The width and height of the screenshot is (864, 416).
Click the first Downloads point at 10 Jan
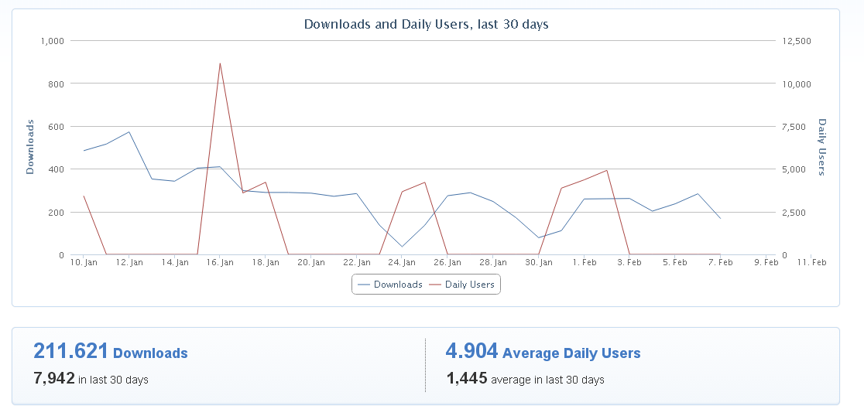[x=84, y=150]
